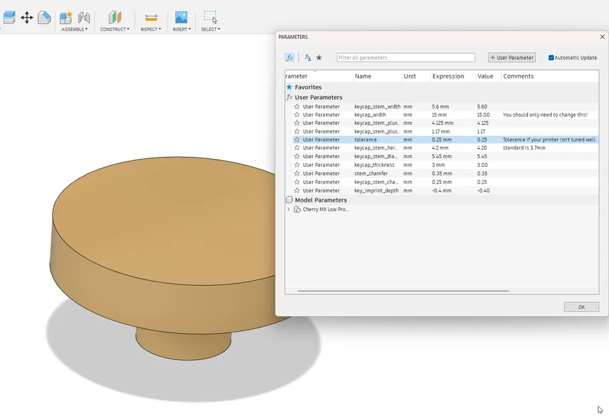Screen dimensions: 609x419
Task: Open the SELECT dropdown menu
Action: (211, 29)
